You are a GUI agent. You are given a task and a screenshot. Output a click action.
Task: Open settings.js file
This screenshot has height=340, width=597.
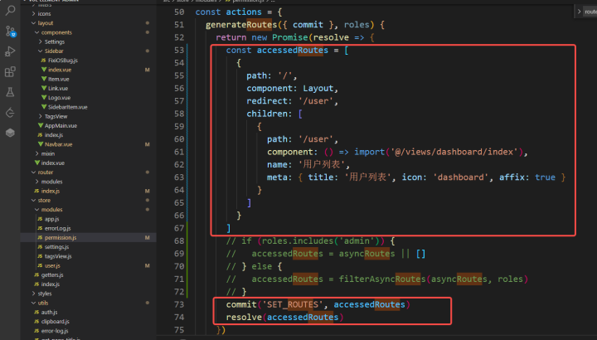pyautogui.click(x=56, y=247)
